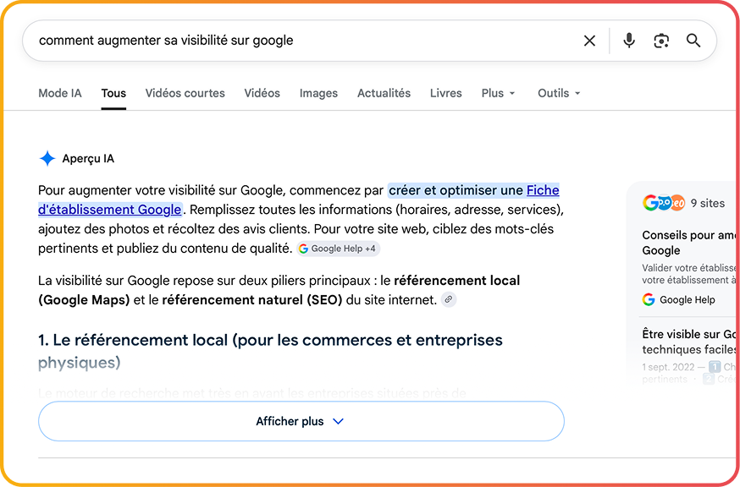Image resolution: width=740 pixels, height=487 pixels.
Task: Click the blue Aperçu IA sparkle icon
Action: click(x=47, y=158)
